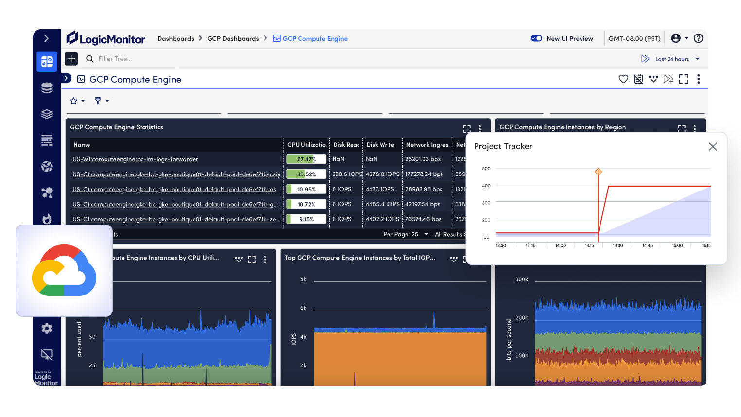The height and width of the screenshot is (417, 741).
Task: Open the layered stack sidebar icon
Action: 47,114
